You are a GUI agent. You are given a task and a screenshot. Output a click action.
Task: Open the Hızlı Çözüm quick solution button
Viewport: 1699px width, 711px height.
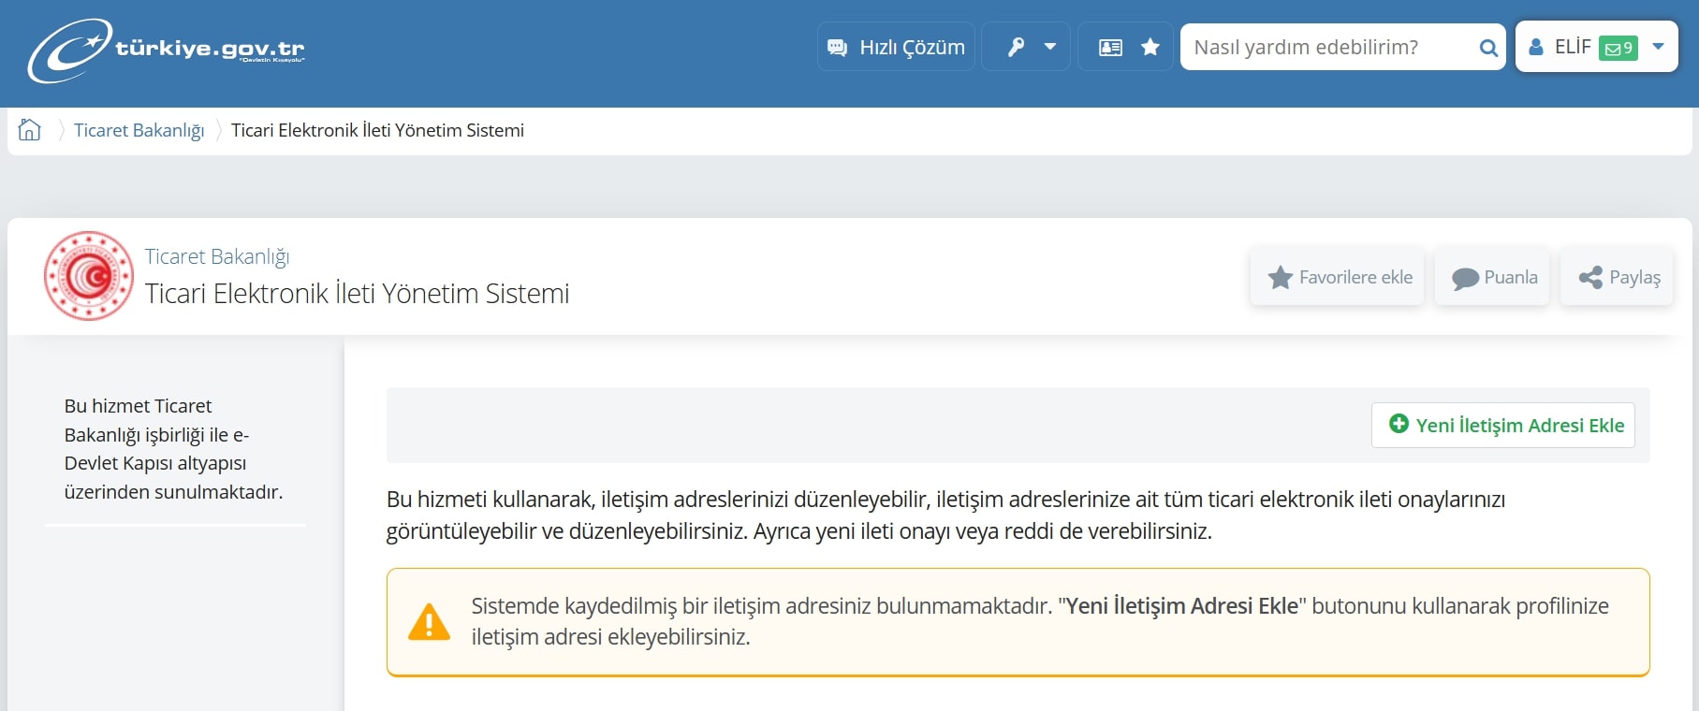tap(896, 47)
